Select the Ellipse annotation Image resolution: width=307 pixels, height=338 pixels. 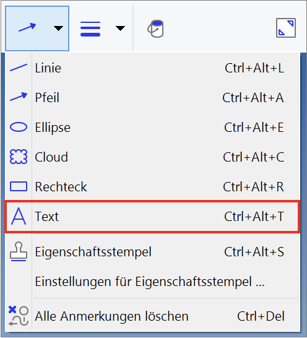153,127
